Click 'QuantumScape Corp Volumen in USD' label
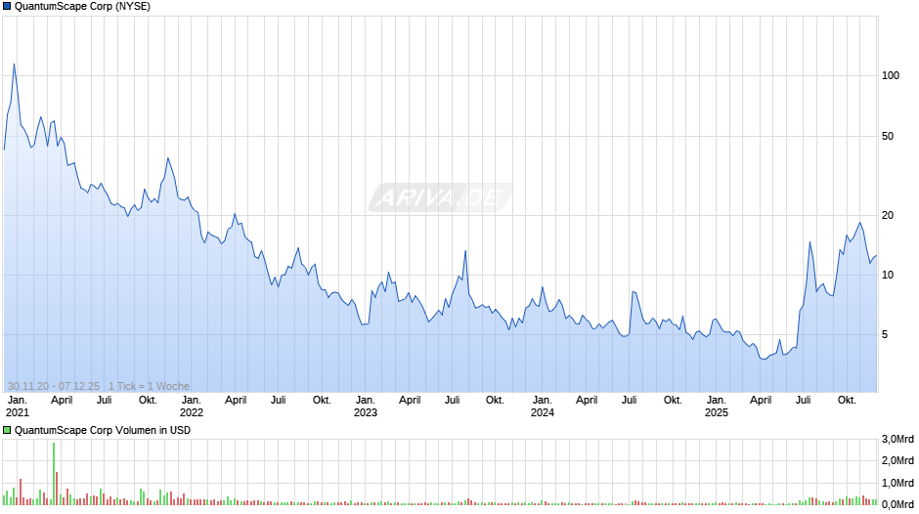 point(103,430)
